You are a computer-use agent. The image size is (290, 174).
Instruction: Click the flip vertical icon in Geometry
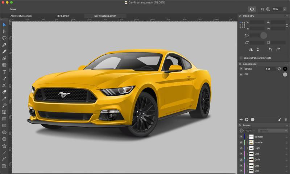(258, 50)
